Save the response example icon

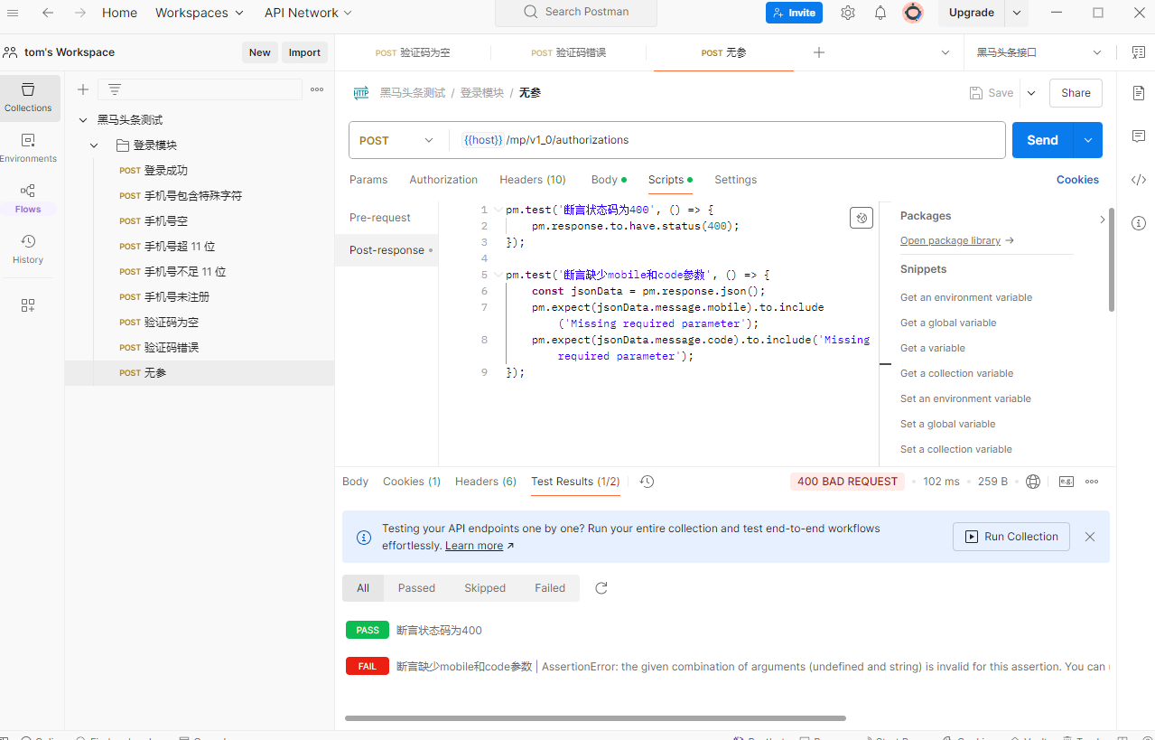click(1066, 482)
